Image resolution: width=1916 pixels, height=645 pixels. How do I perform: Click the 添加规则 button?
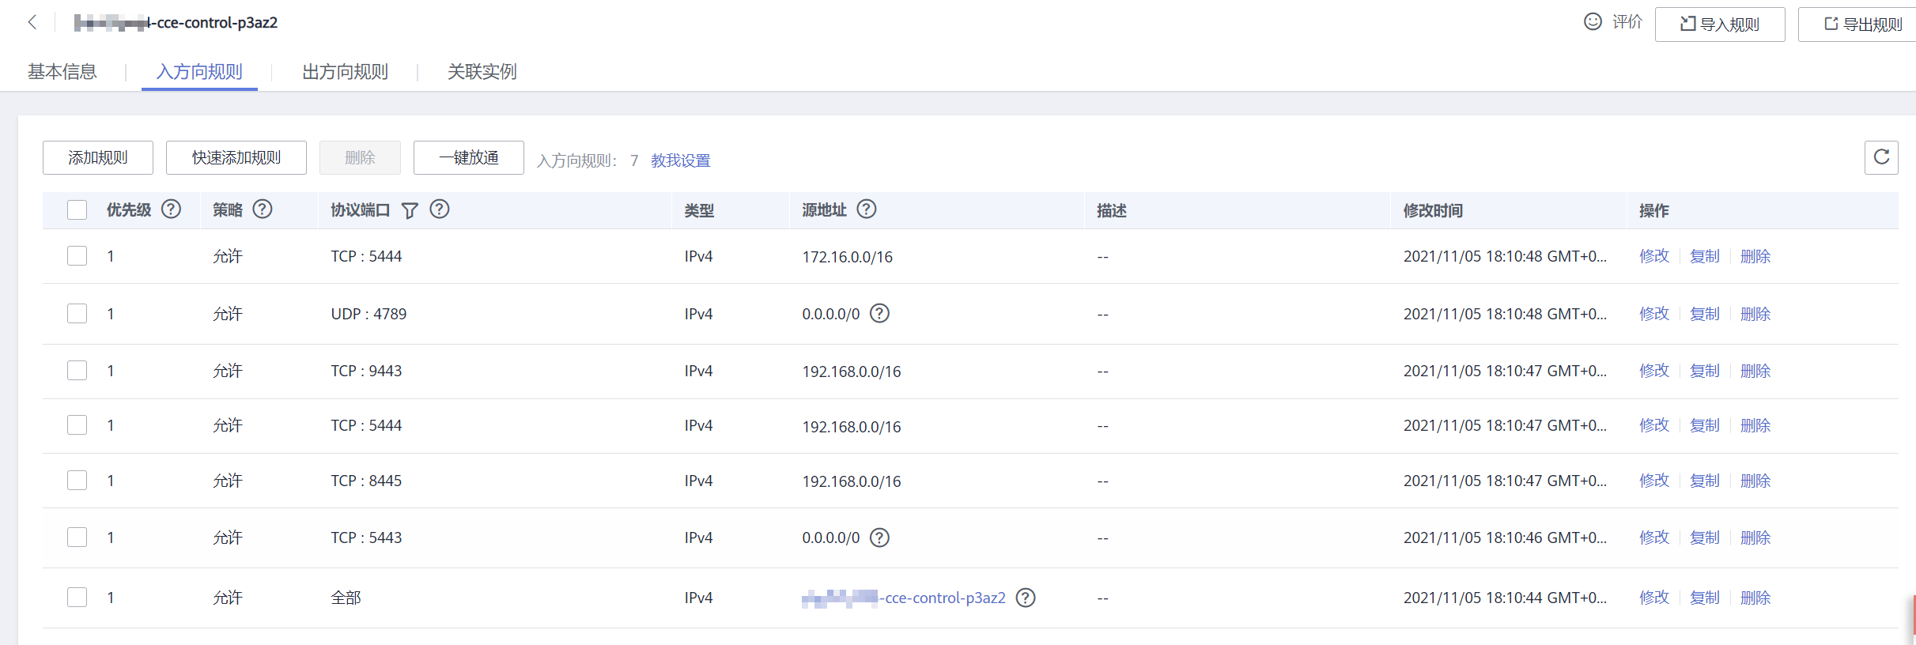[x=98, y=158]
